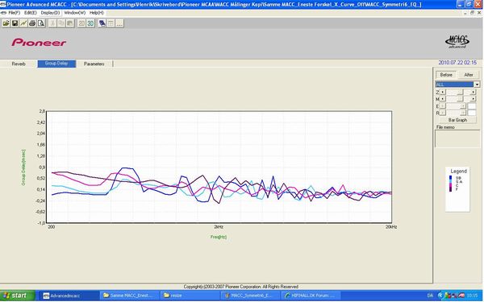Click the blue cascade windows toolbar icon

tap(102, 23)
